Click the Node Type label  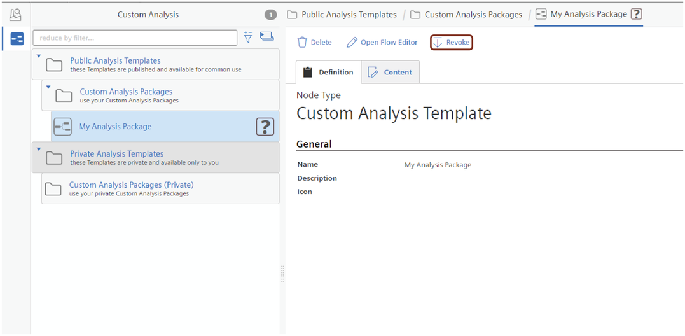319,95
